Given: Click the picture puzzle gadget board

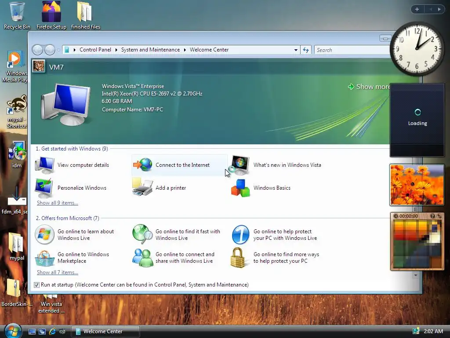Looking at the screenshot, I should coord(417,244).
